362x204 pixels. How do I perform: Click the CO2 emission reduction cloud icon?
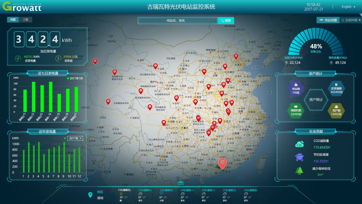(299, 144)
